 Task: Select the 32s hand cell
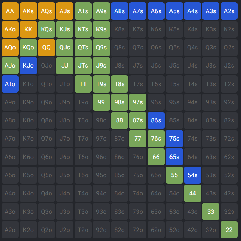point(229,211)
